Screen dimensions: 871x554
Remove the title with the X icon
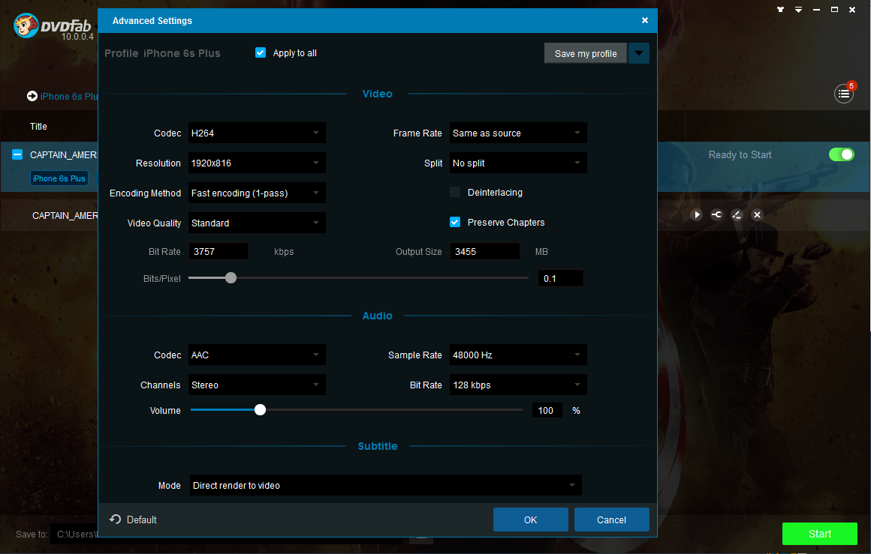click(x=757, y=215)
